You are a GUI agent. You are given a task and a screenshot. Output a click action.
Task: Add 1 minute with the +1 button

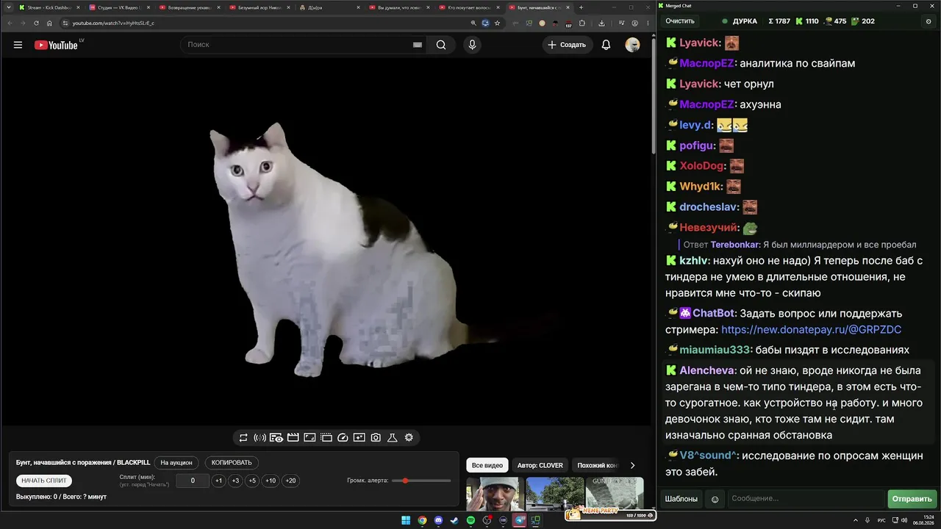click(x=218, y=481)
